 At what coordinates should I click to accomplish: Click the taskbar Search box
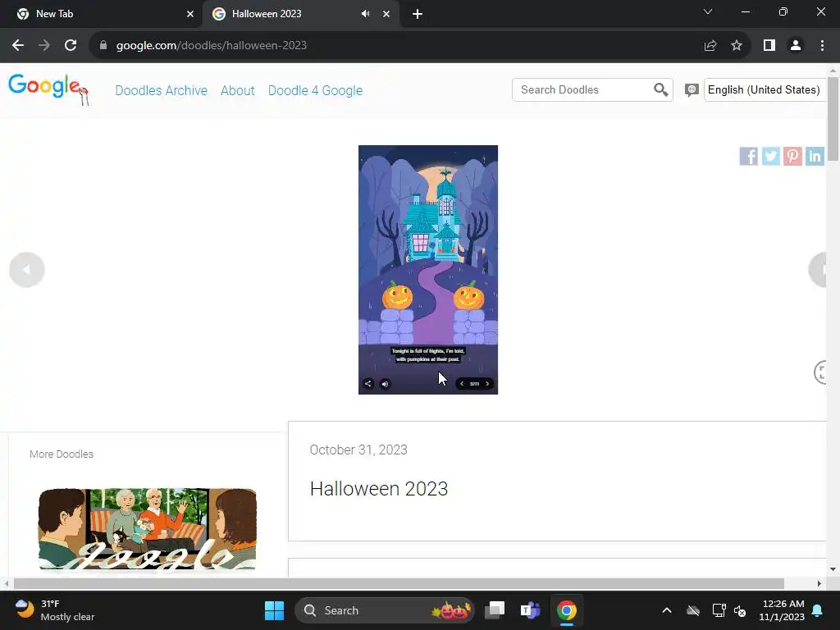coord(385,610)
